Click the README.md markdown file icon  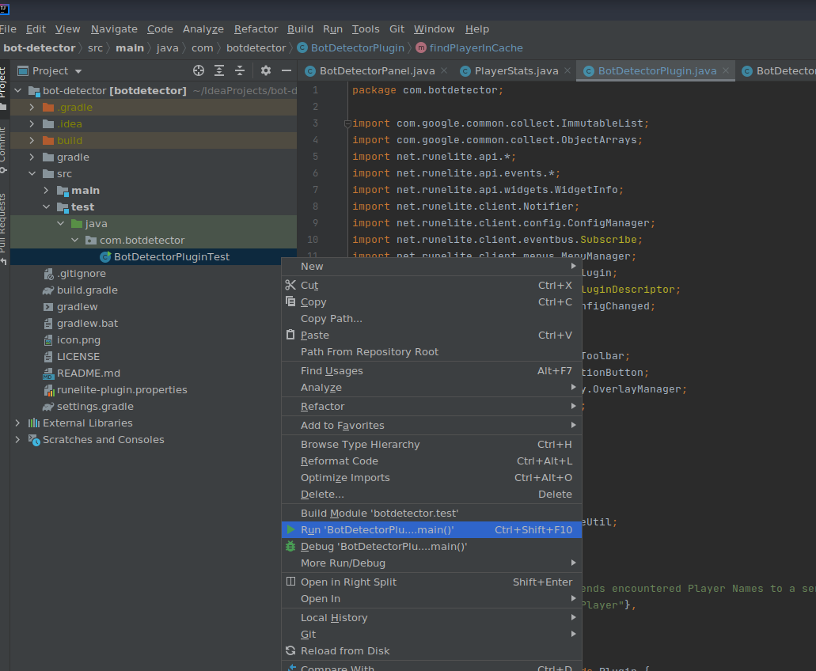point(48,373)
